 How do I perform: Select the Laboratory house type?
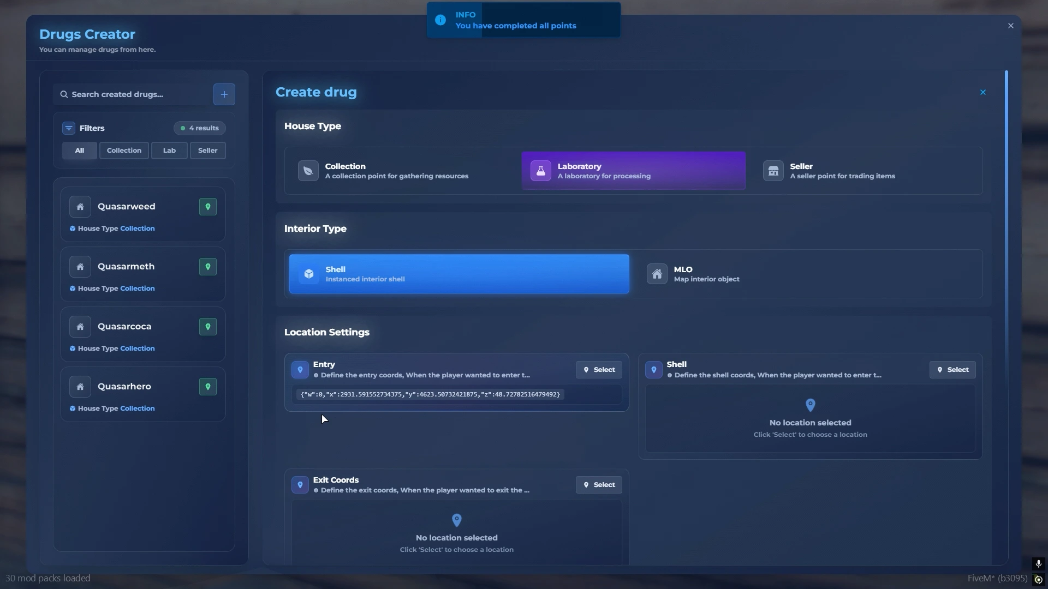point(634,171)
